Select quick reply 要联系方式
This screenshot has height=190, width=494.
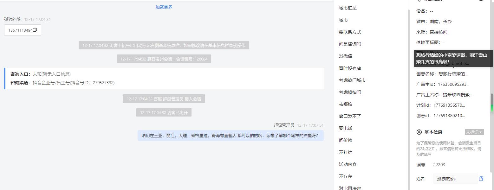pyautogui.click(x=350, y=32)
